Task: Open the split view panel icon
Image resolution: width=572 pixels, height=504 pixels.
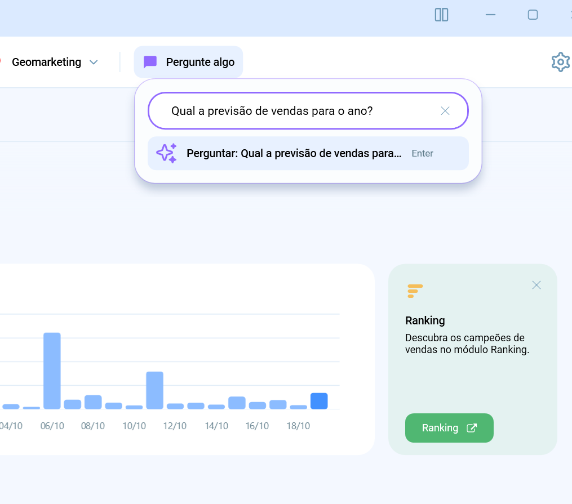Action: pyautogui.click(x=441, y=15)
